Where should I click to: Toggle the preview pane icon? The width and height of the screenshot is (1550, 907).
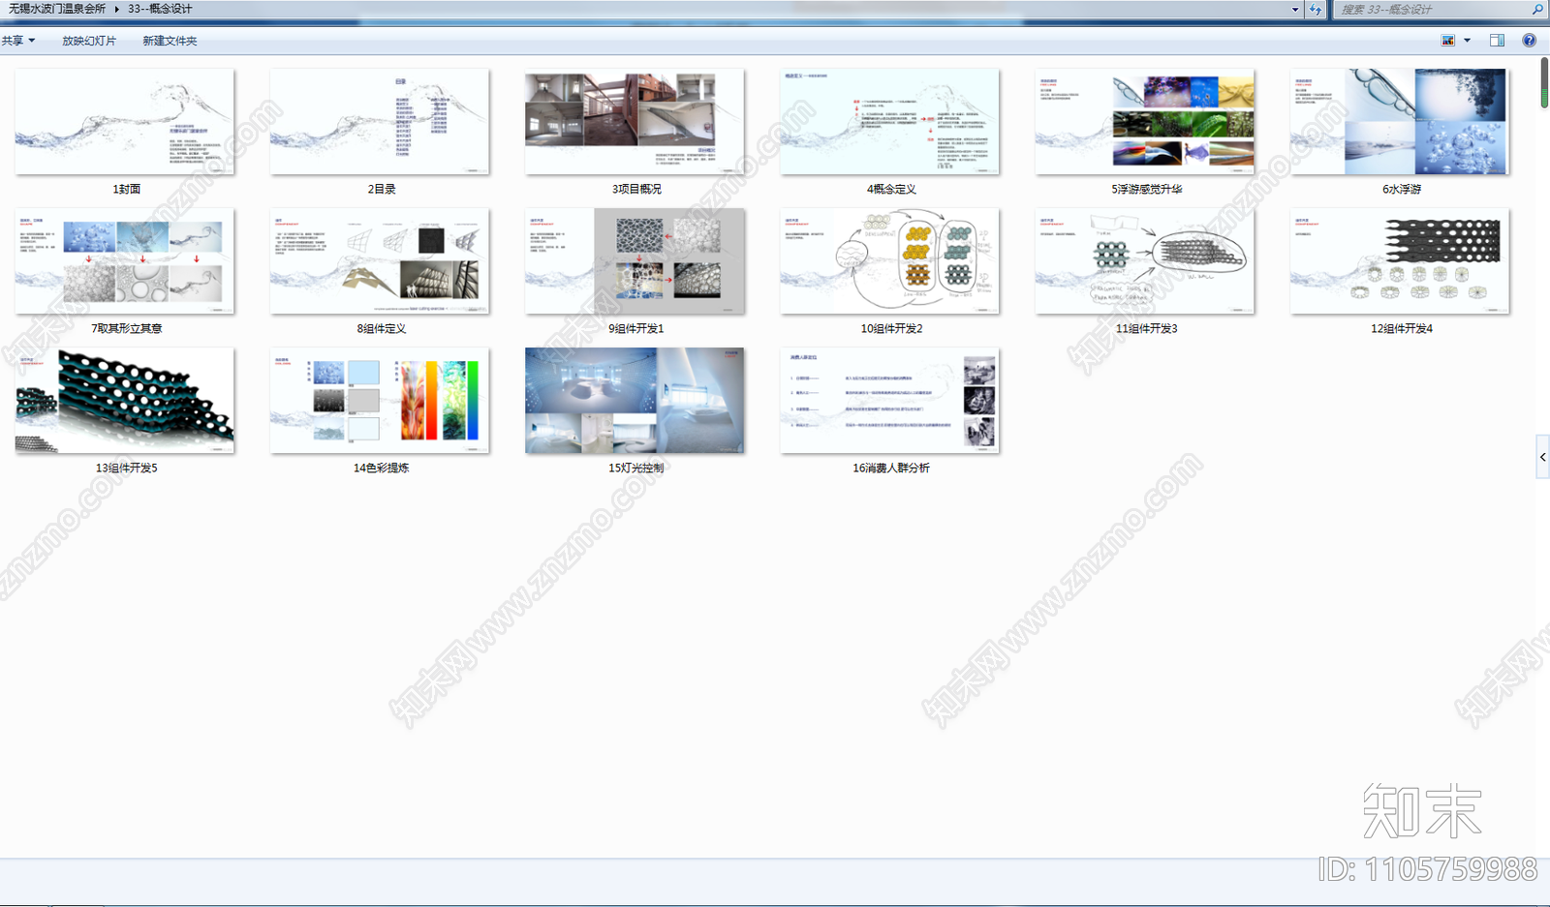[1497, 41]
